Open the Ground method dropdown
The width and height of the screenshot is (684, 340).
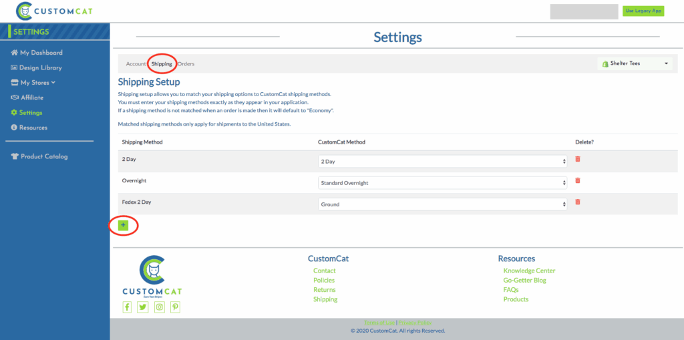pos(442,204)
